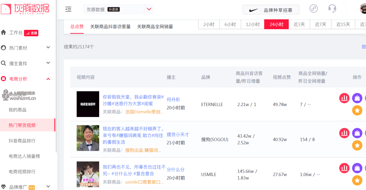Open 抖音商品排行 in sidebar

(22, 141)
